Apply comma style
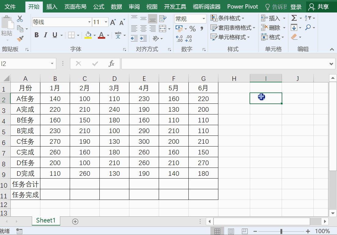Screen dimensions: 337x235 coord(202,28)
